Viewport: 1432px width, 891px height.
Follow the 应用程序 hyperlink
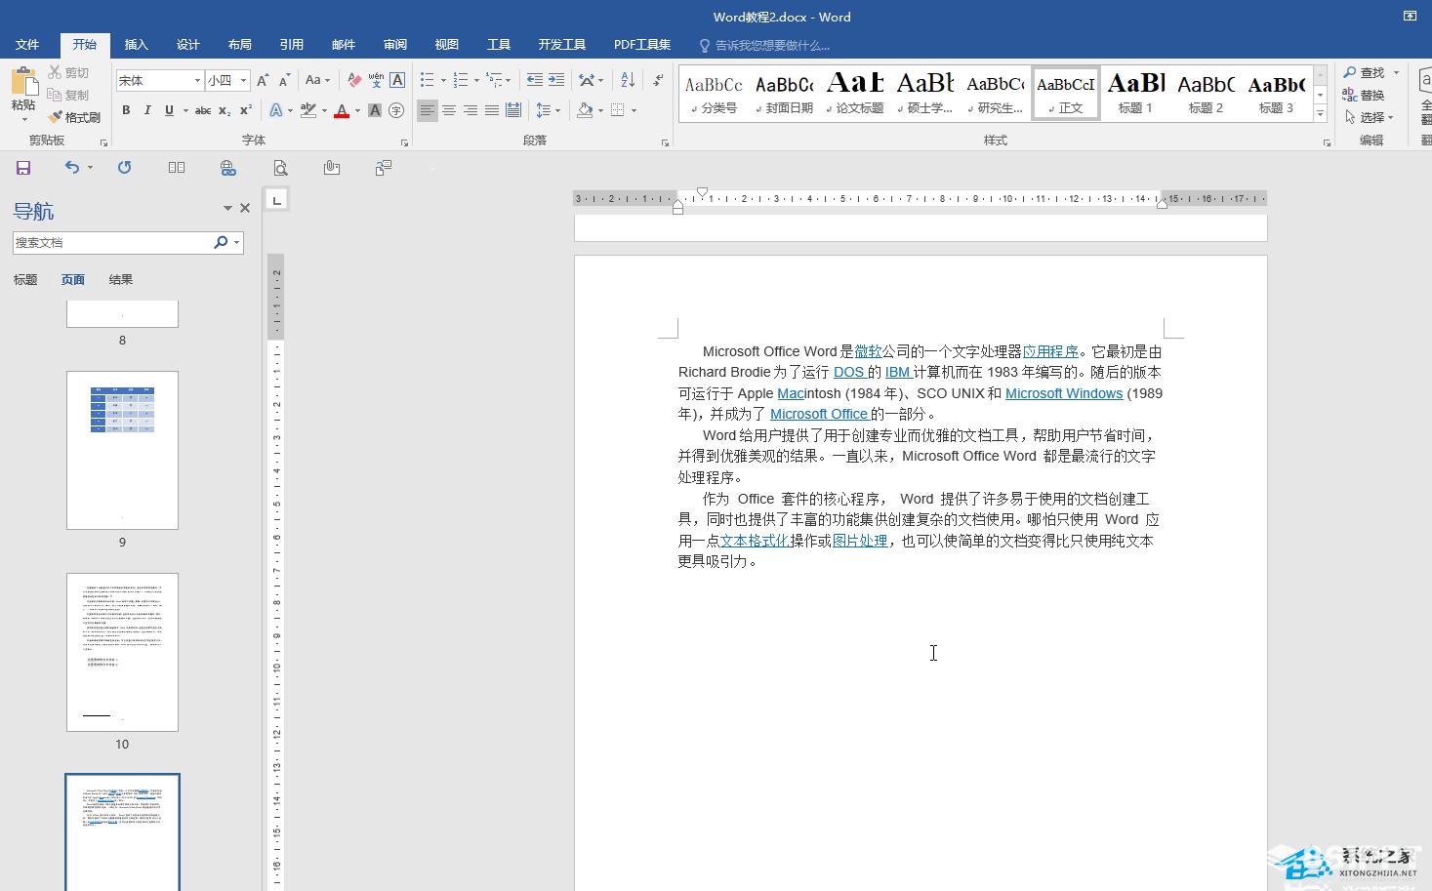tap(1050, 351)
